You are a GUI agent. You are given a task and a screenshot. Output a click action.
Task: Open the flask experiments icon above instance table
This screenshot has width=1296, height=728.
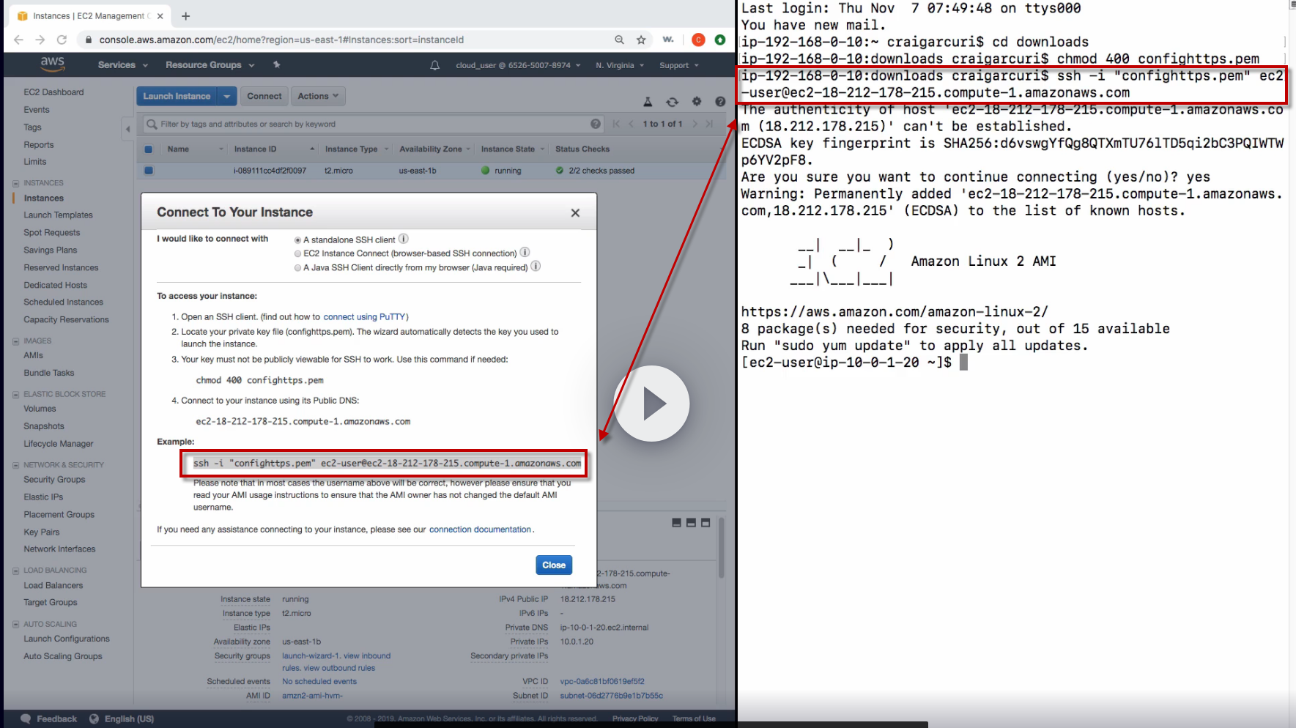648,102
